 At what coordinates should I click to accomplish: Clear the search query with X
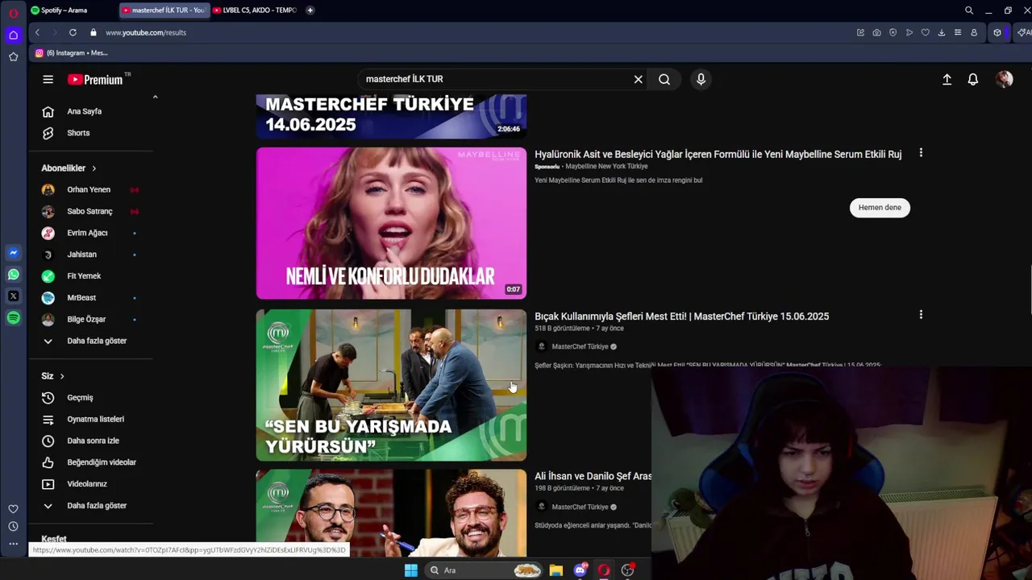[638, 79]
